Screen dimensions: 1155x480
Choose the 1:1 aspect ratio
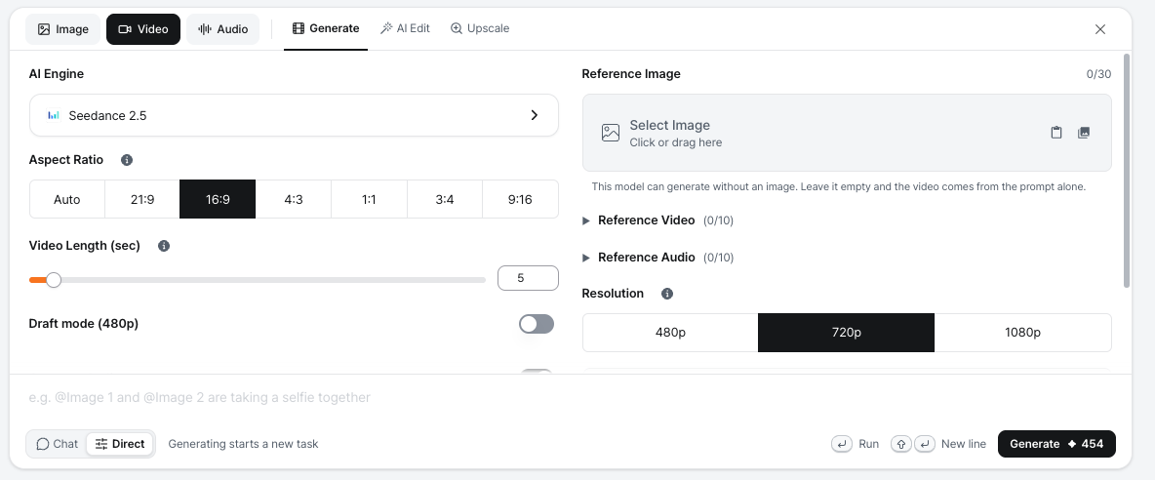tap(369, 199)
